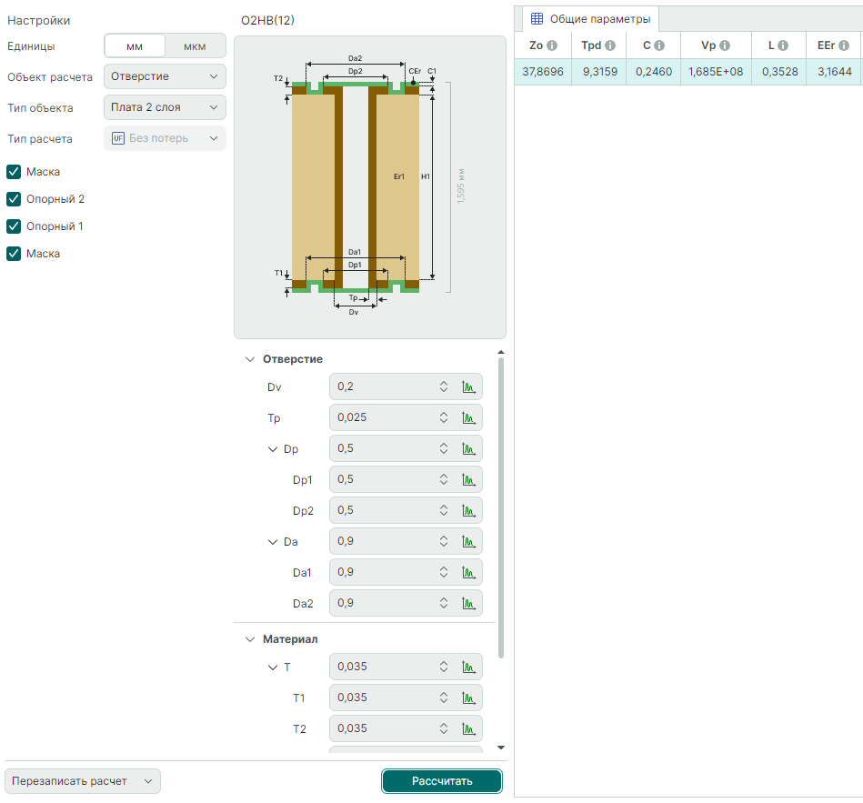Open graph icon for Dp1 field

tap(468, 479)
